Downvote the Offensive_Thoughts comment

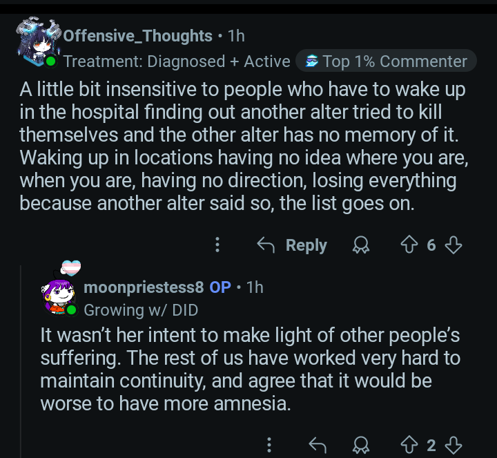pyautogui.click(x=454, y=245)
